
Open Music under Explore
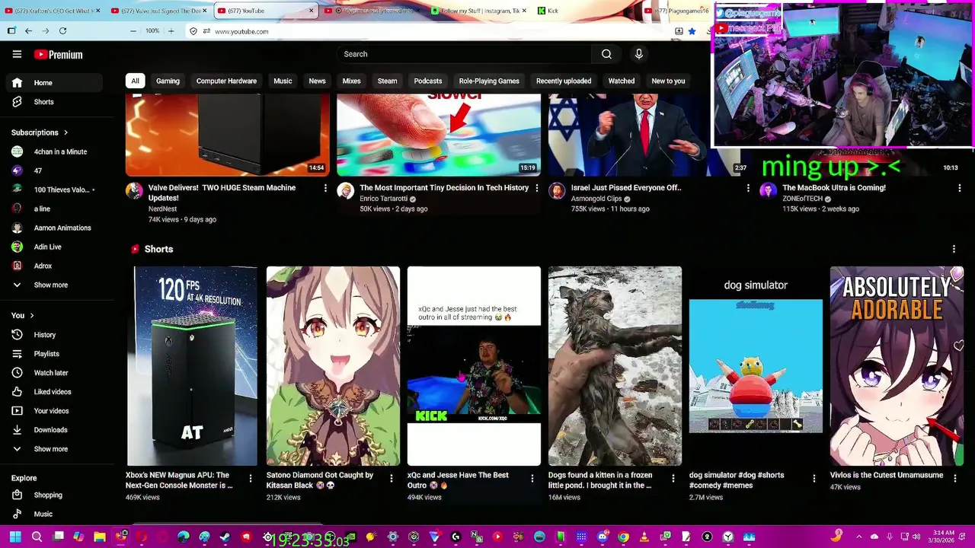click(53, 514)
